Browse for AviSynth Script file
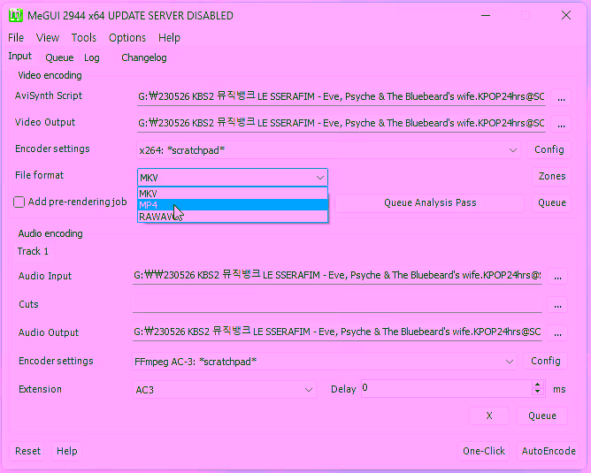591x473 pixels. [561, 97]
